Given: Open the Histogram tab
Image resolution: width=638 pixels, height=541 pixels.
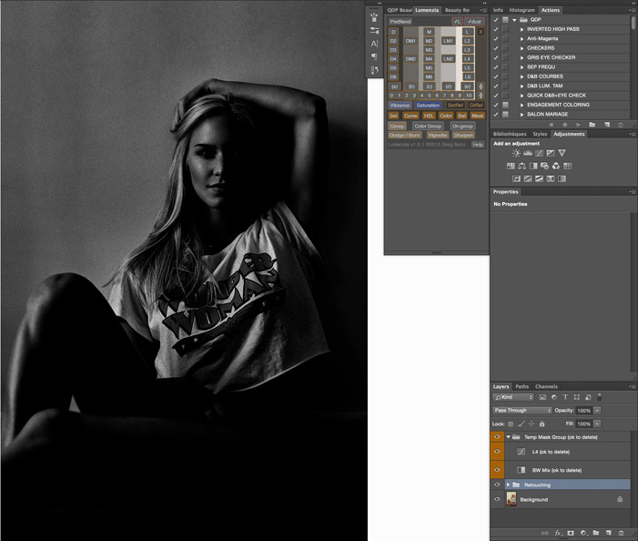Looking at the screenshot, I should pyautogui.click(x=522, y=10).
